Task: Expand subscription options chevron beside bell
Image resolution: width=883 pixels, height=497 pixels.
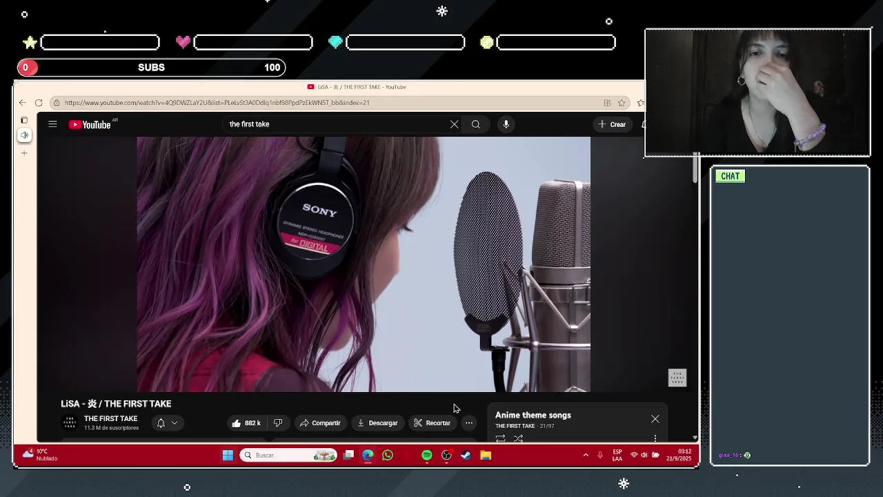Action: click(175, 423)
